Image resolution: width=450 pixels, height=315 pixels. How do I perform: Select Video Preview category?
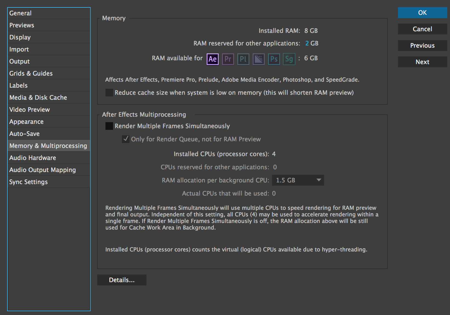point(49,110)
